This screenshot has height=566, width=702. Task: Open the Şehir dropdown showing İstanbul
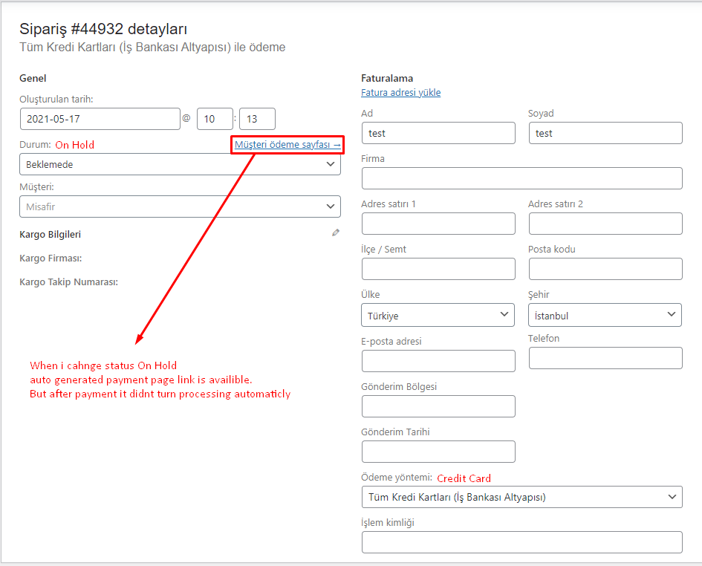pos(605,315)
